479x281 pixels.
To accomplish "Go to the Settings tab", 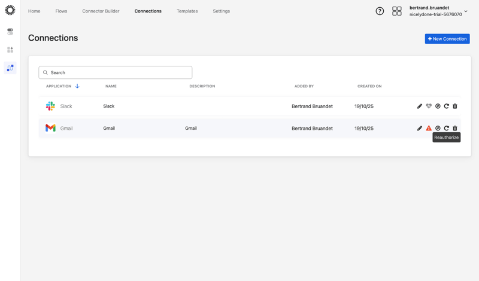I will coord(222,11).
